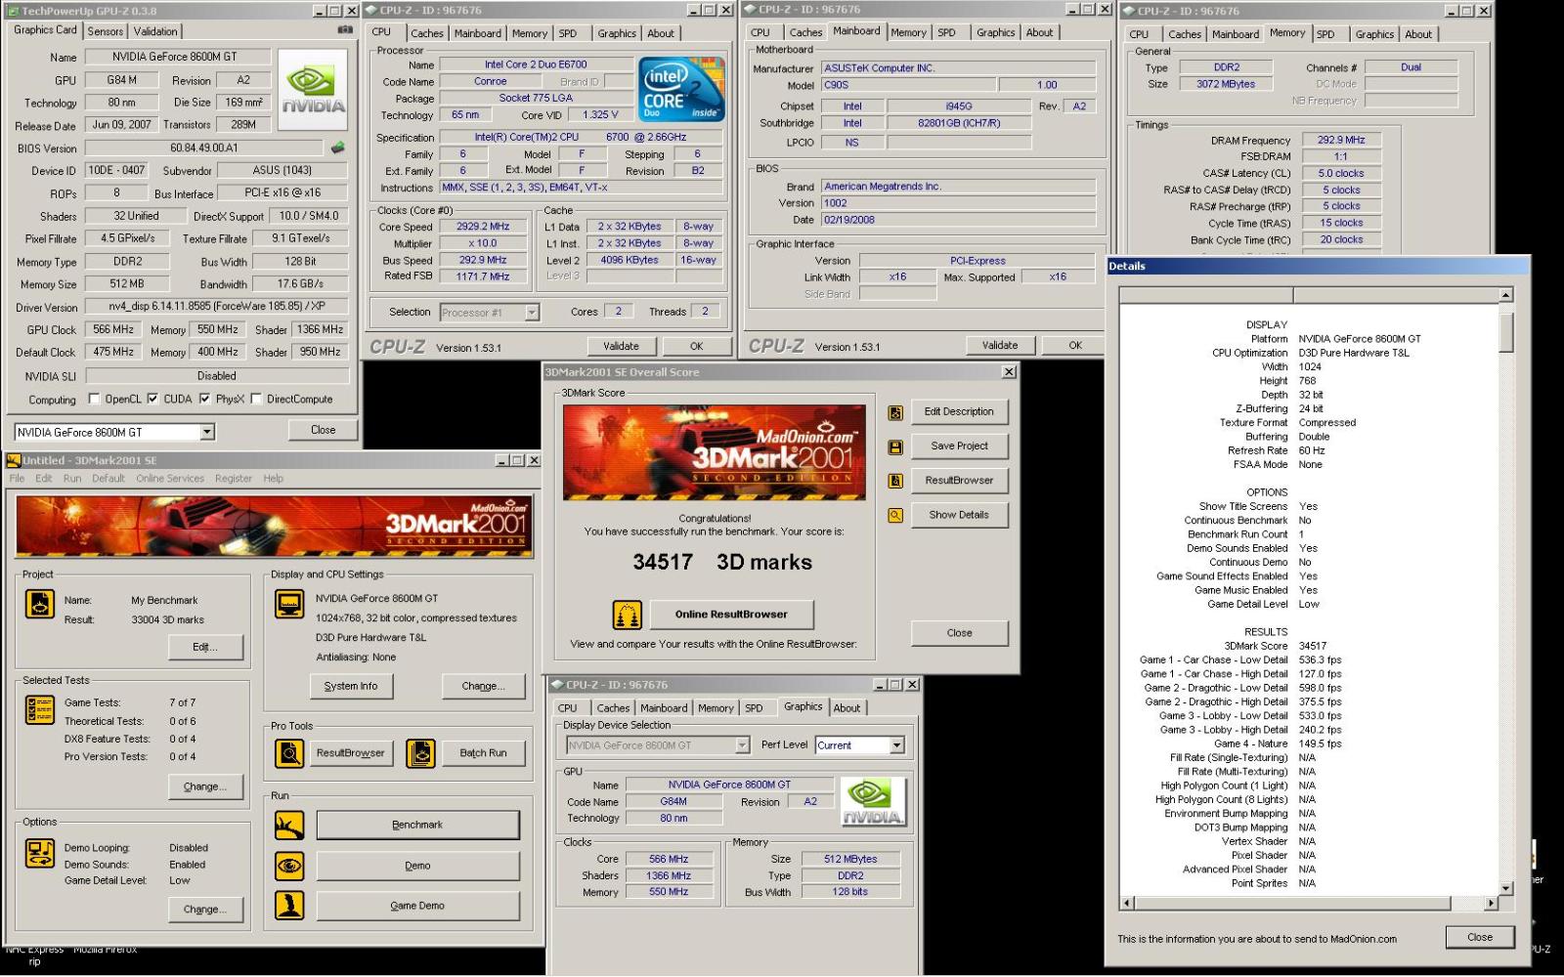Click the Batch Run button
Viewport: 1564px width, 977px height.
click(483, 753)
